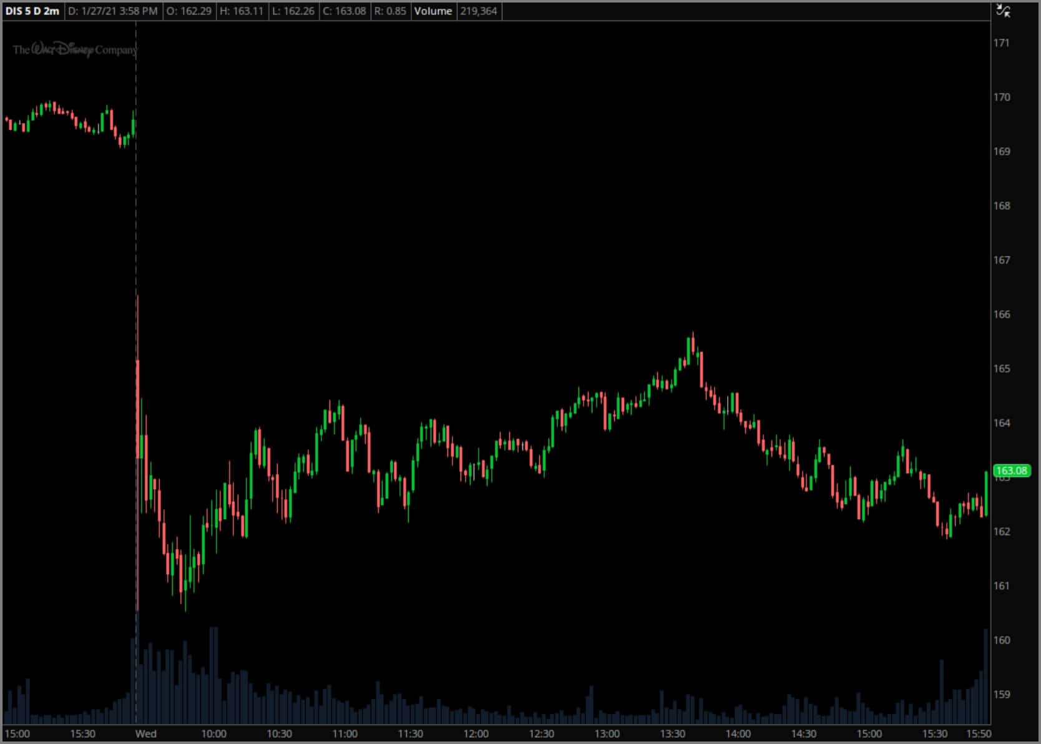The width and height of the screenshot is (1041, 744).
Task: Click the range value R: 0.85
Action: tap(390, 11)
